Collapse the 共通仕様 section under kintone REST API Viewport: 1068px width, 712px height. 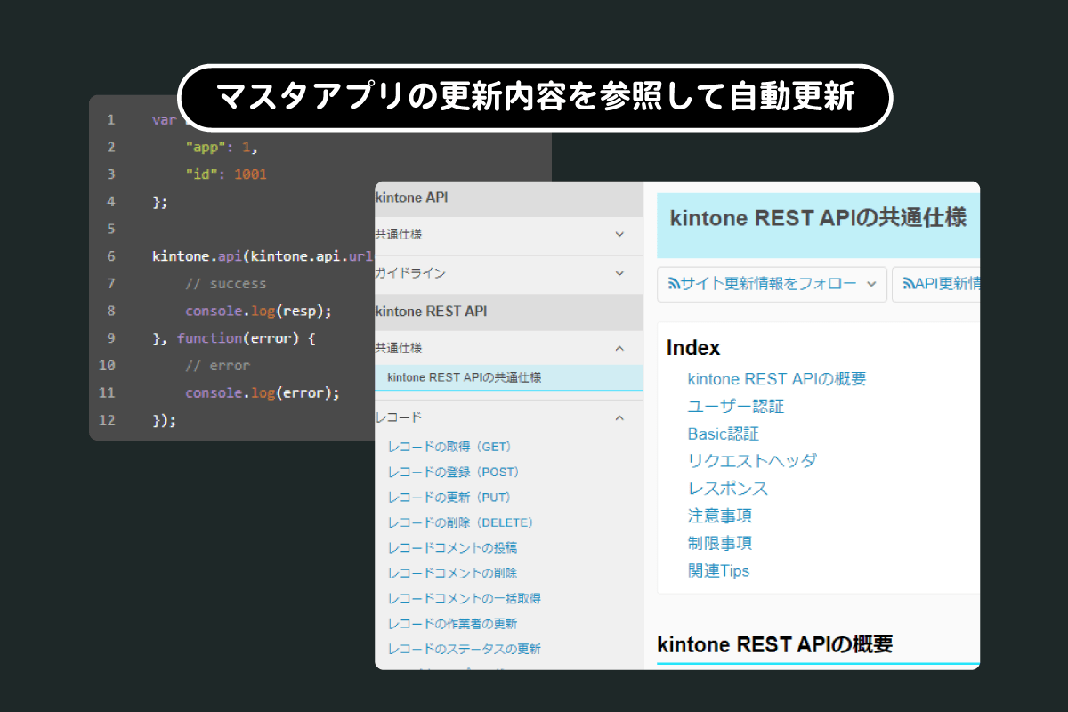(508, 348)
